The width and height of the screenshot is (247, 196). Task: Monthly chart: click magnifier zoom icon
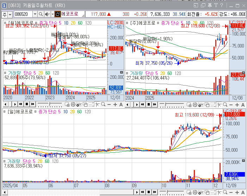click(x=103, y=104)
